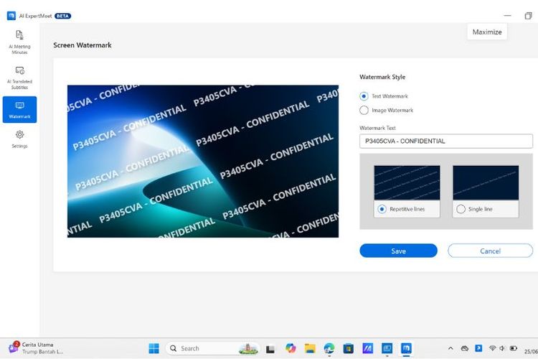
Task: Click the Save button
Action: tap(398, 251)
